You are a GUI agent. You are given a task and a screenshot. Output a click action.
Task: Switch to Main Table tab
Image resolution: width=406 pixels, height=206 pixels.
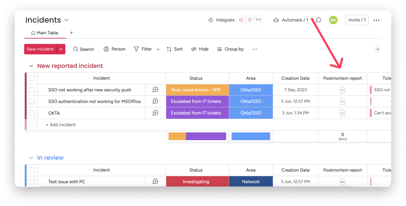(45, 33)
